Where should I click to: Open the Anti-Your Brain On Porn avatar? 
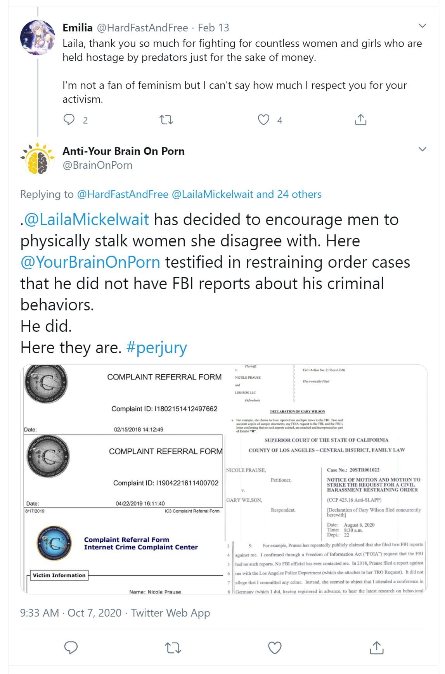[x=38, y=158]
